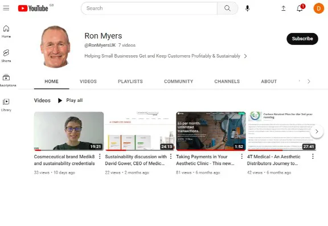This screenshot has width=328, height=226.
Task: Open Home in the sidebar
Action: click(x=6, y=31)
